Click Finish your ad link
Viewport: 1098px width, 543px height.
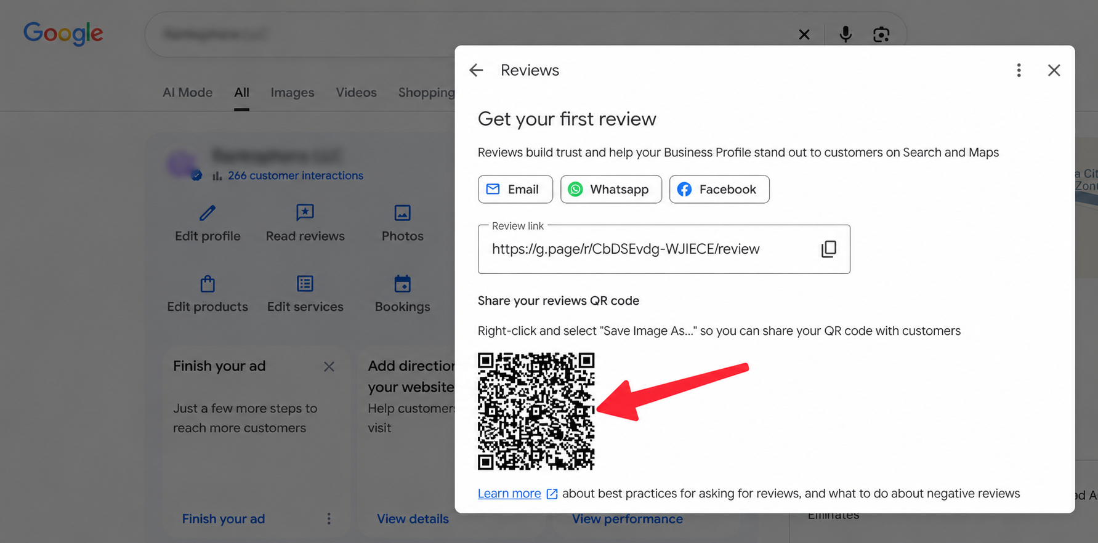pos(224,519)
